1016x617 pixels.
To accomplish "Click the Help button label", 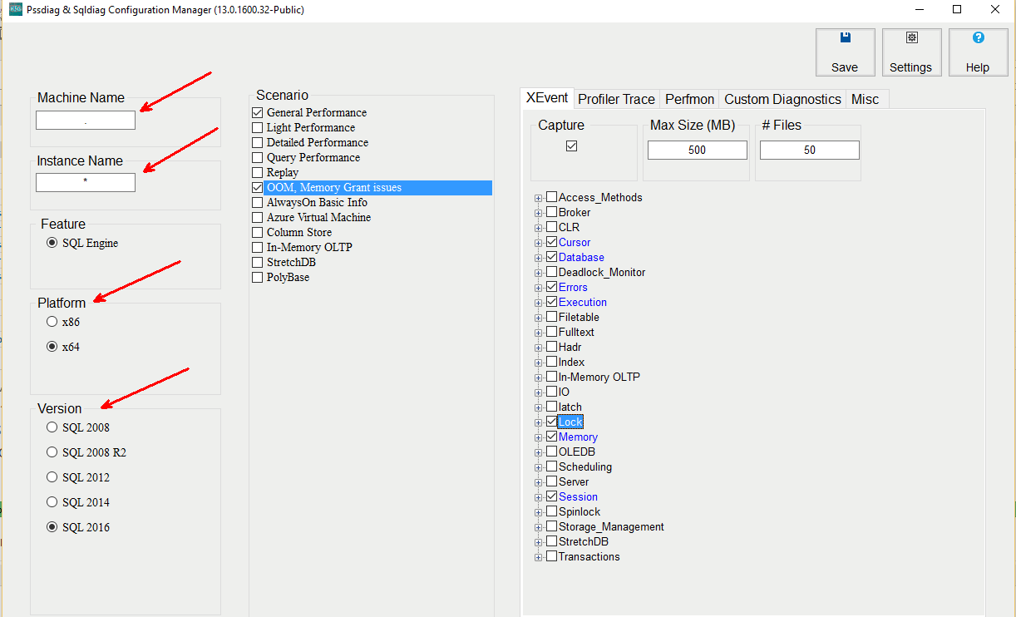I will 978,67.
